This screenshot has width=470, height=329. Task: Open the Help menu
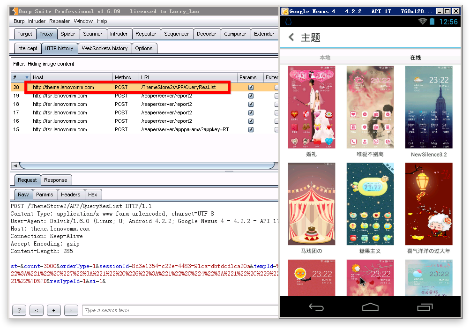tap(102, 21)
